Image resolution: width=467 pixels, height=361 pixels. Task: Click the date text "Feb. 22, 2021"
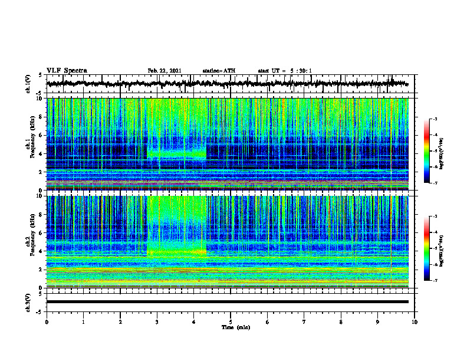(x=165, y=71)
